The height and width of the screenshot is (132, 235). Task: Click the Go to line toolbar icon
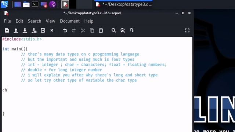pos(131,30)
